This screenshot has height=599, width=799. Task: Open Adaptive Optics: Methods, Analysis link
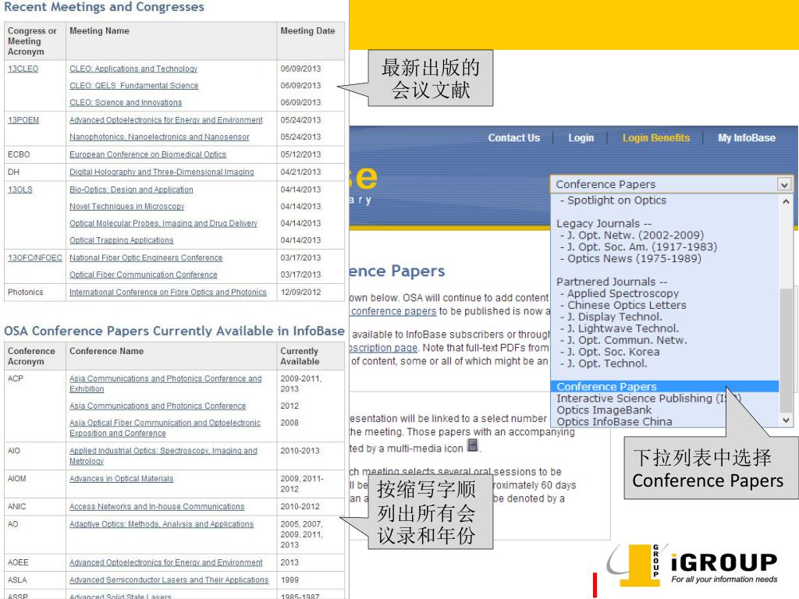point(162,524)
